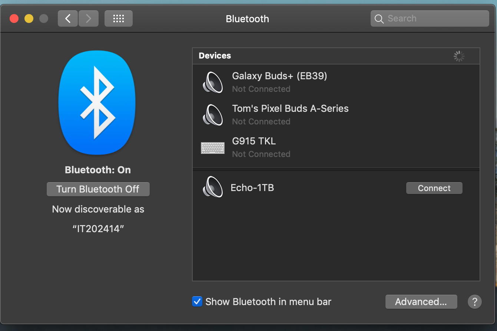Select the Tom's Pixel Buds speaker icon
The height and width of the screenshot is (331, 497).
point(213,115)
